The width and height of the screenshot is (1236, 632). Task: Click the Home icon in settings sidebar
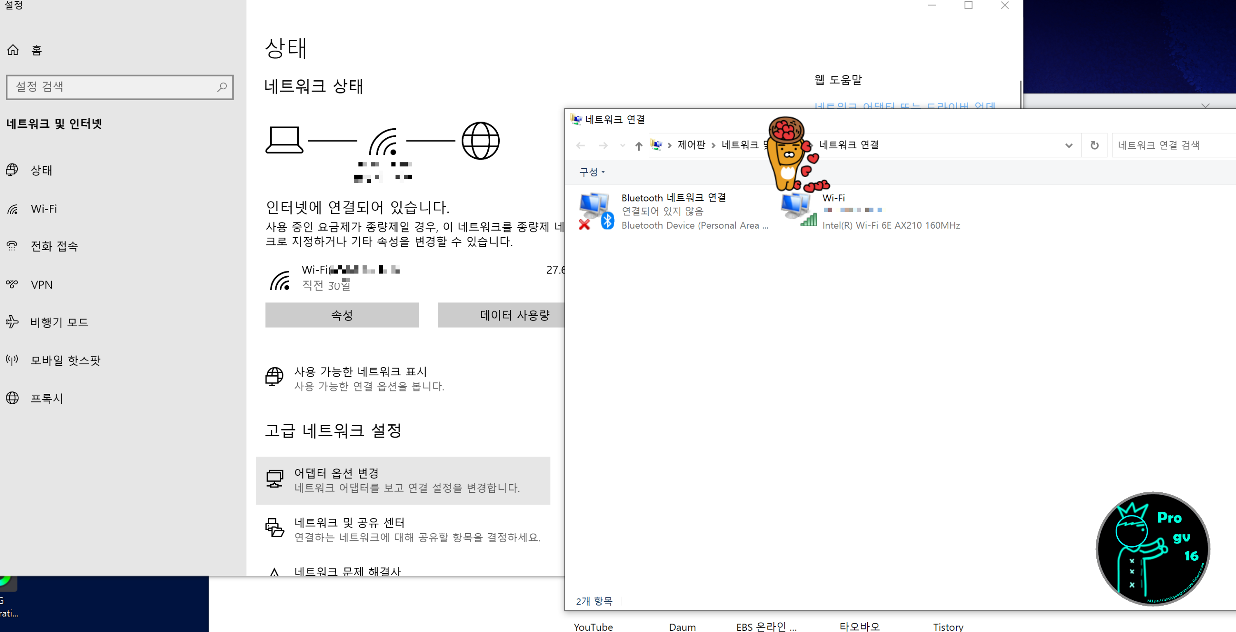[13, 50]
